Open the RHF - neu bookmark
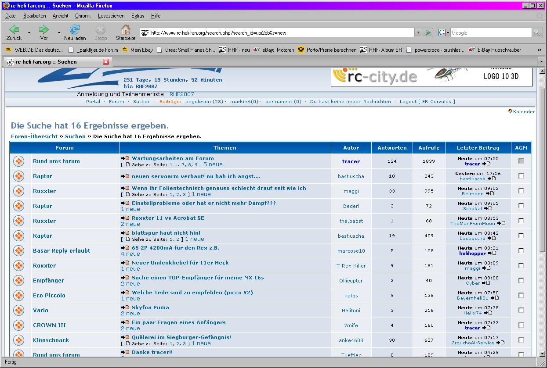 (x=234, y=50)
